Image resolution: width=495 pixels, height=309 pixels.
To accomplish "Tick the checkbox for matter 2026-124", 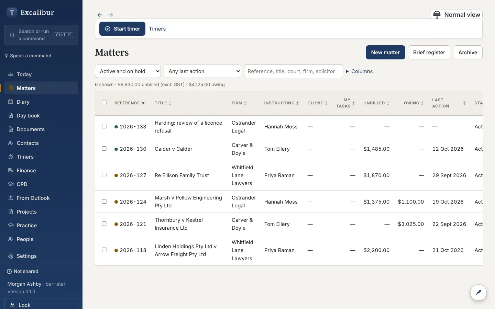I will click(x=104, y=202).
